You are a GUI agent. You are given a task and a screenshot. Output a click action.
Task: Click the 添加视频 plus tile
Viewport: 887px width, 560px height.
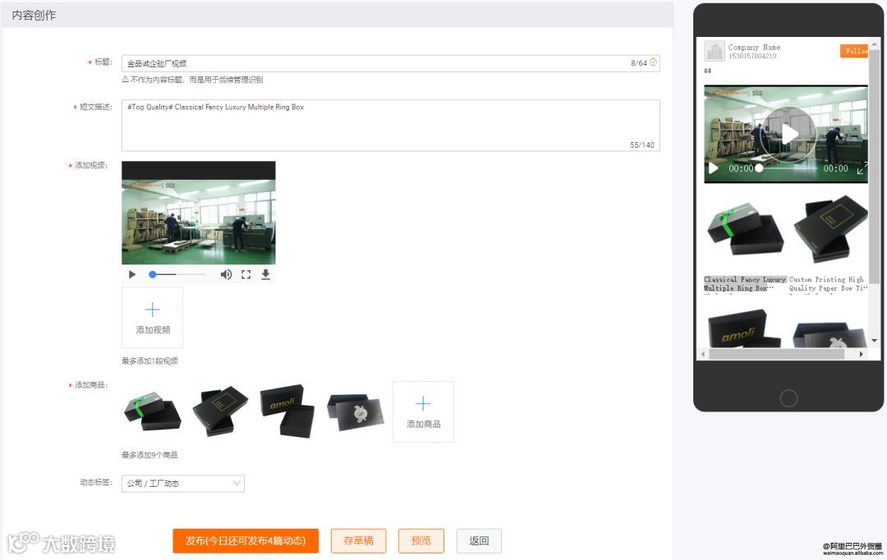[x=152, y=317]
